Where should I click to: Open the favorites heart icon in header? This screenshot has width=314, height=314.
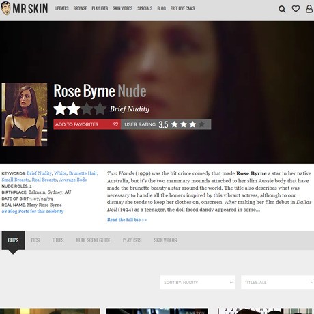click(x=296, y=9)
